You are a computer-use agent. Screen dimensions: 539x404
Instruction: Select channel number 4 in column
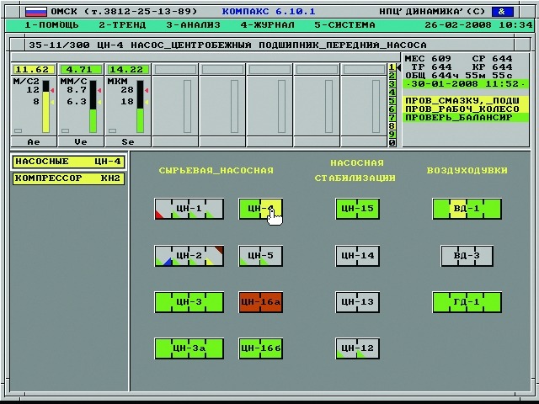point(392,93)
